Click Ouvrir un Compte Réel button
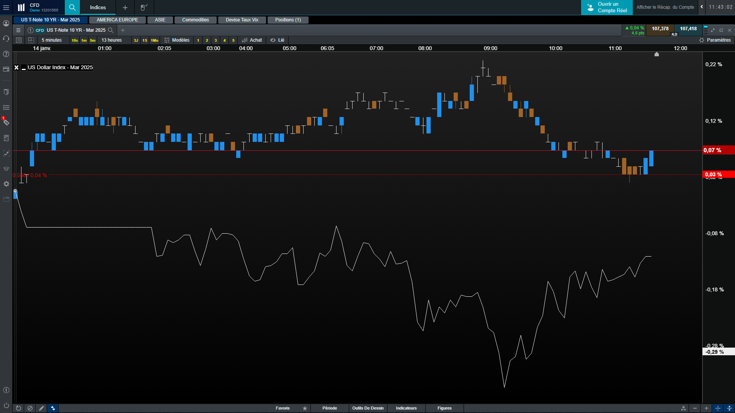The width and height of the screenshot is (735, 413). pos(607,7)
